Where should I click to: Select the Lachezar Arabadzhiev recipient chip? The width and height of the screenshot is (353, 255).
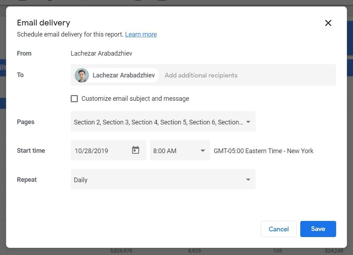pyautogui.click(x=117, y=75)
